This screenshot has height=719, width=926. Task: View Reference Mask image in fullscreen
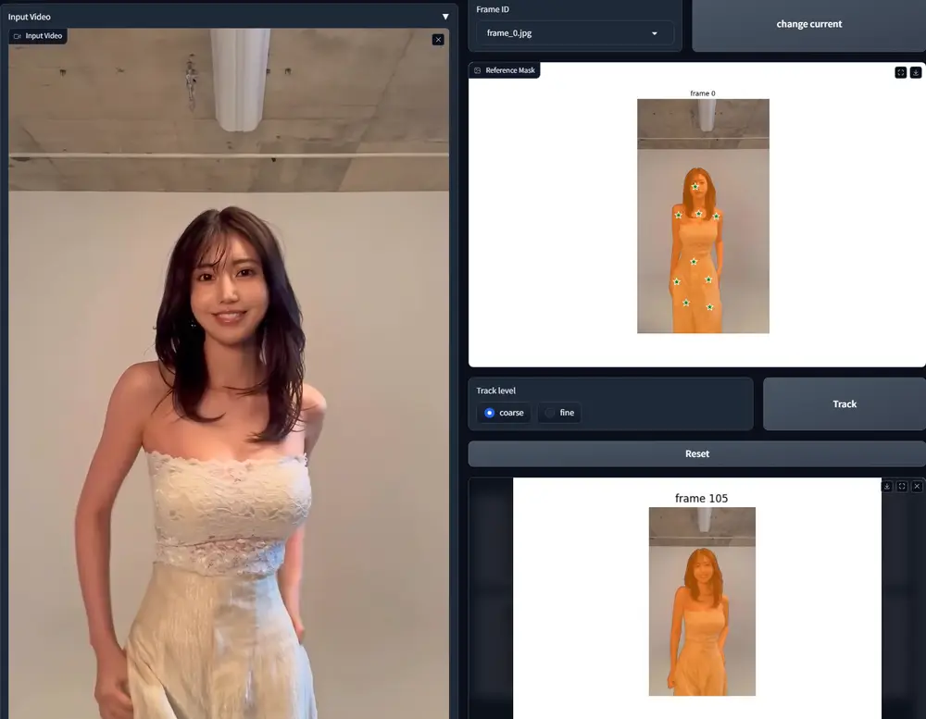(x=901, y=72)
